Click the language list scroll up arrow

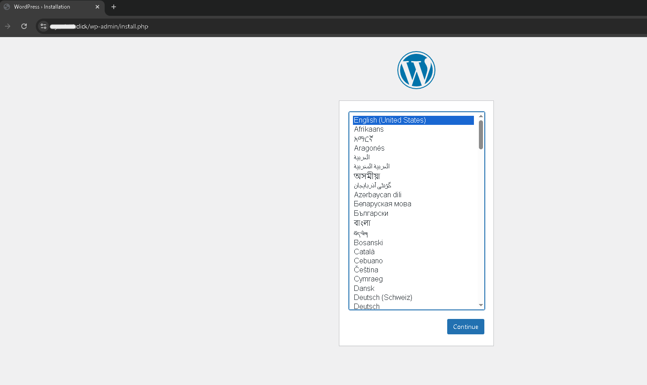point(481,116)
